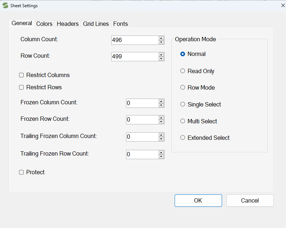Open the Fonts tab
The image size is (286, 228).
coord(120,24)
